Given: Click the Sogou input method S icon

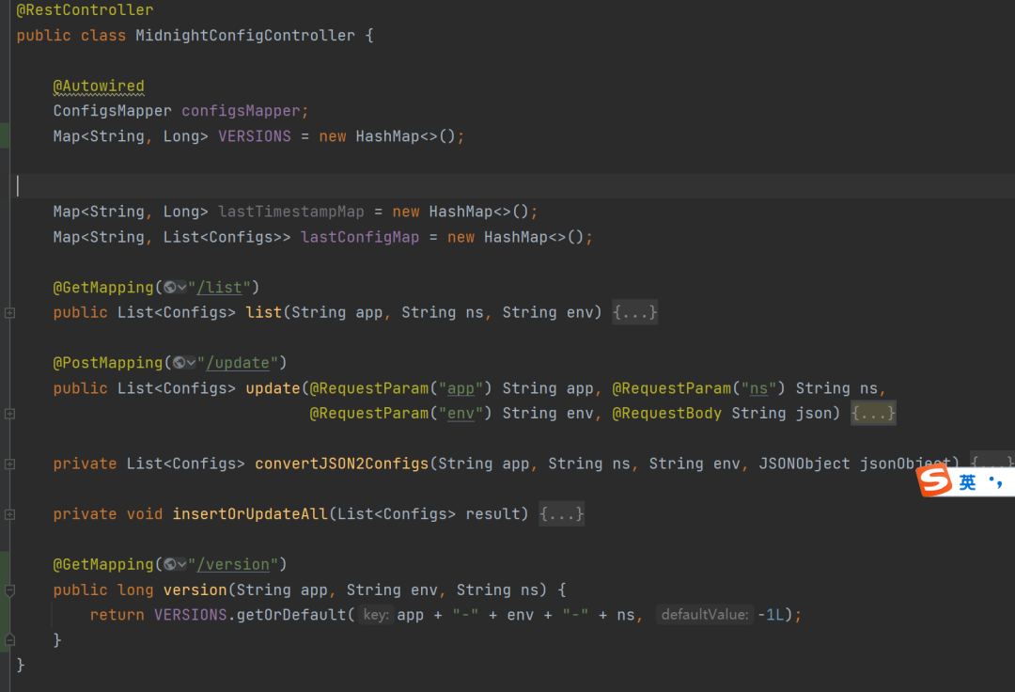Looking at the screenshot, I should 935,481.
